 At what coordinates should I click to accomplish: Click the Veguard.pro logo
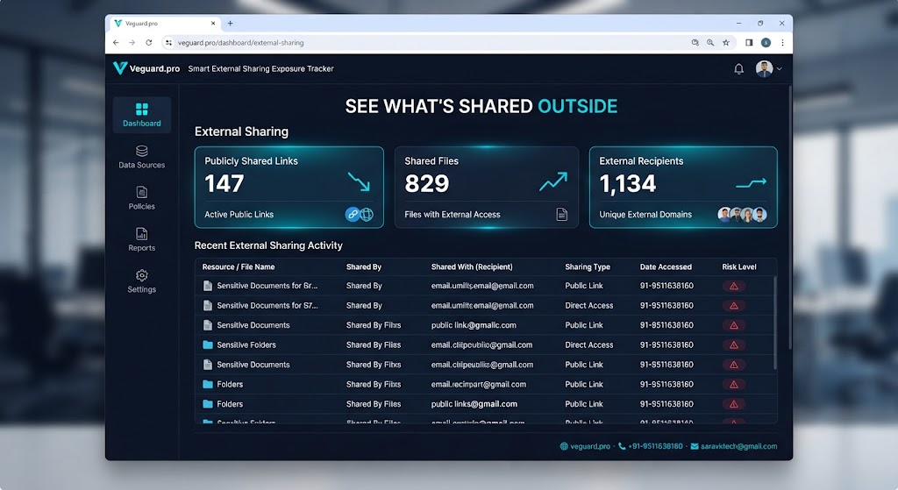point(146,68)
